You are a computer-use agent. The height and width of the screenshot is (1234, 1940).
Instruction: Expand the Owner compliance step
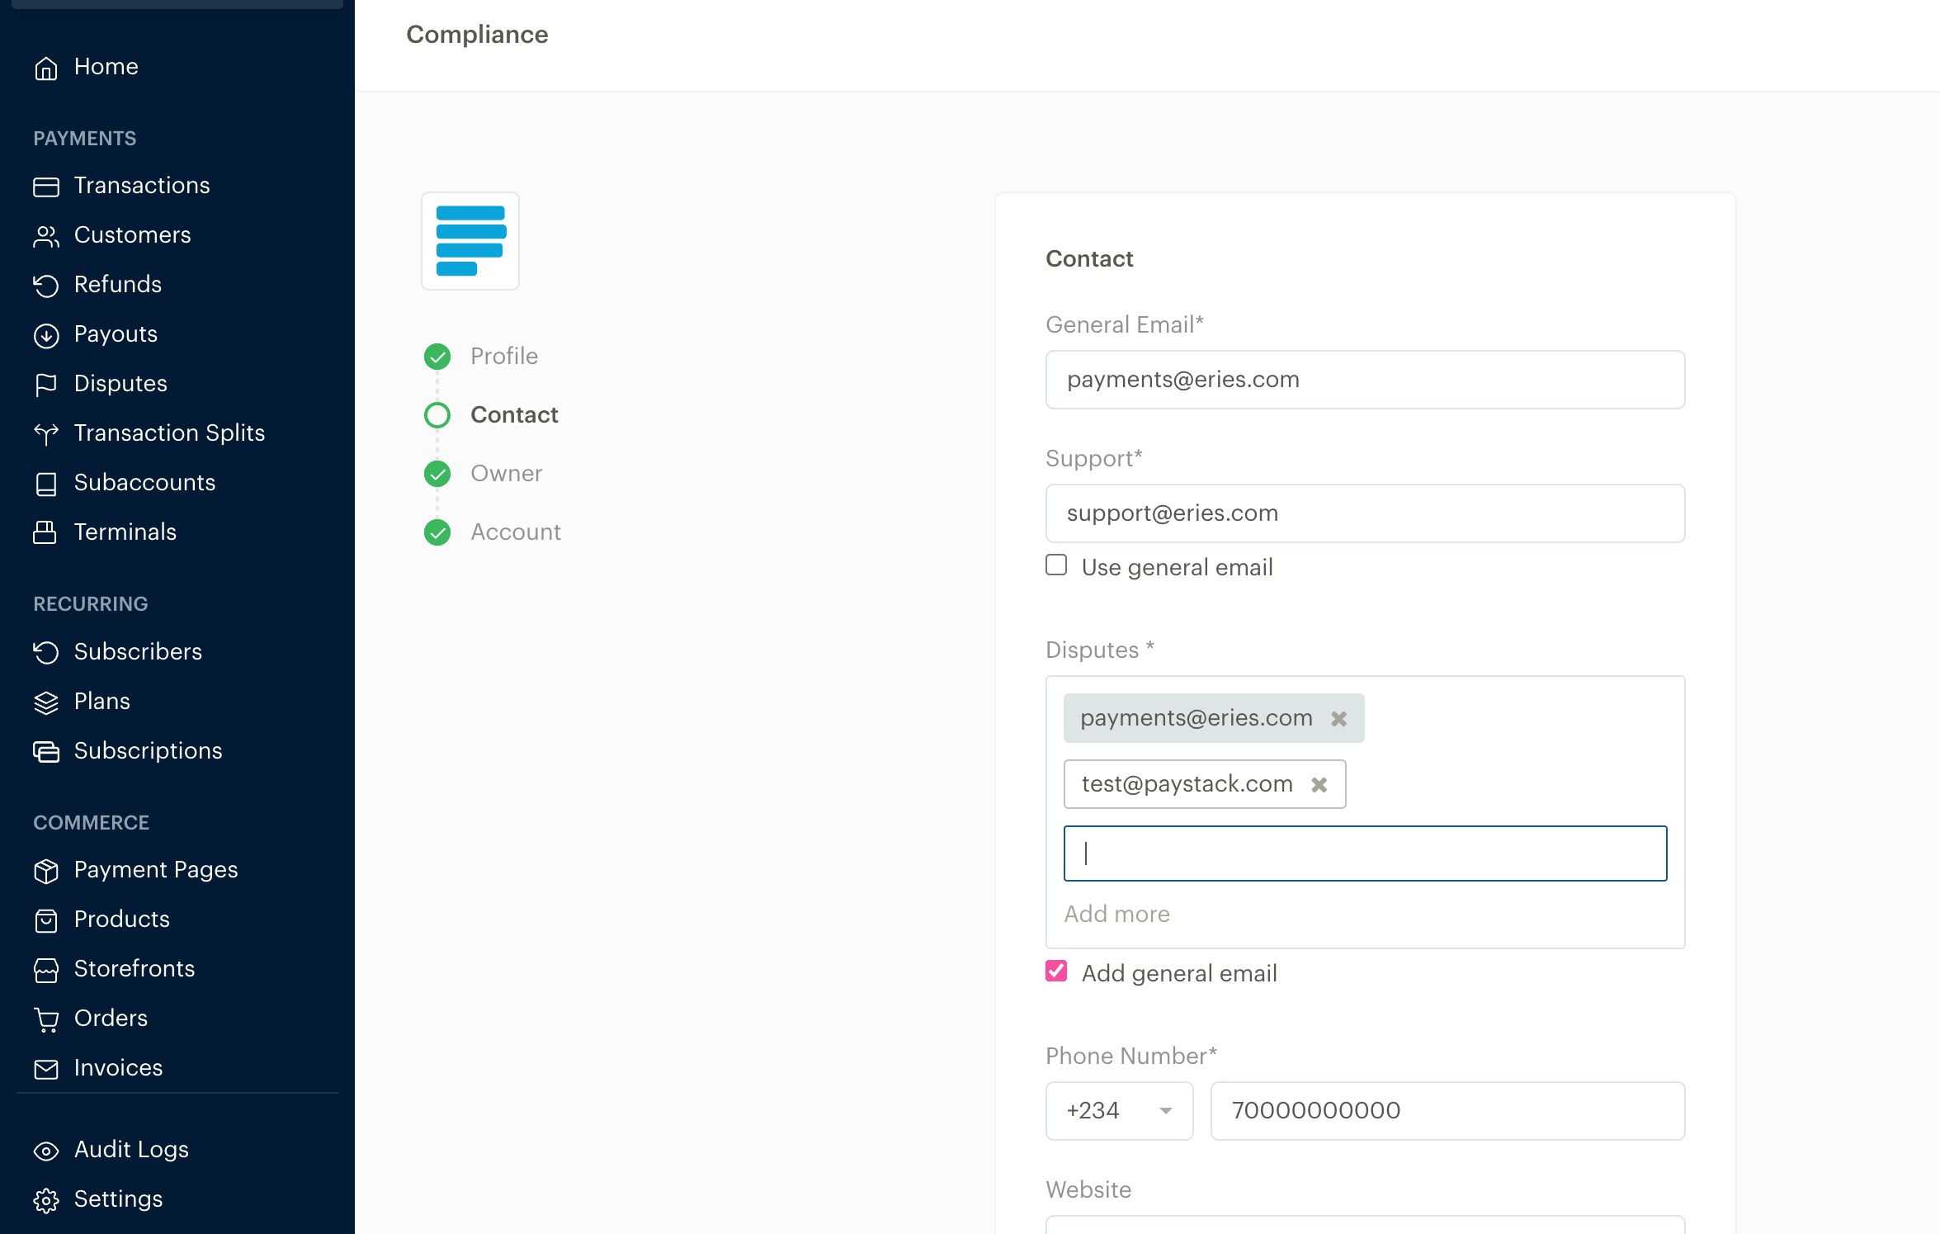(506, 473)
